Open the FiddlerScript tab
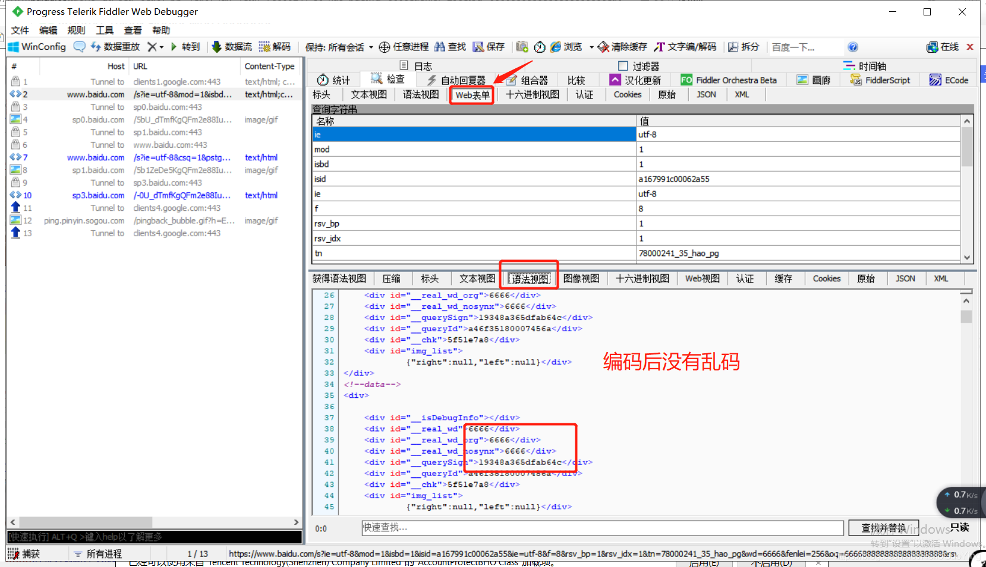 tap(880, 80)
